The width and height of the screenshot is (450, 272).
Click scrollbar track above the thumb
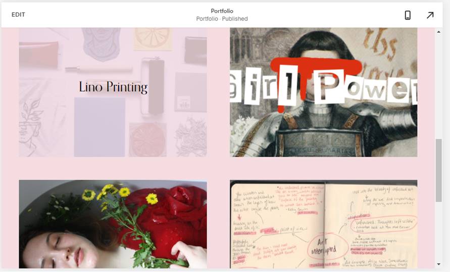438,86
